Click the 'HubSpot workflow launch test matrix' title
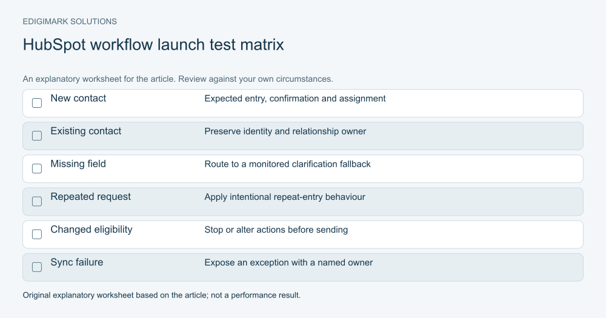The width and height of the screenshot is (606, 318). click(x=153, y=44)
